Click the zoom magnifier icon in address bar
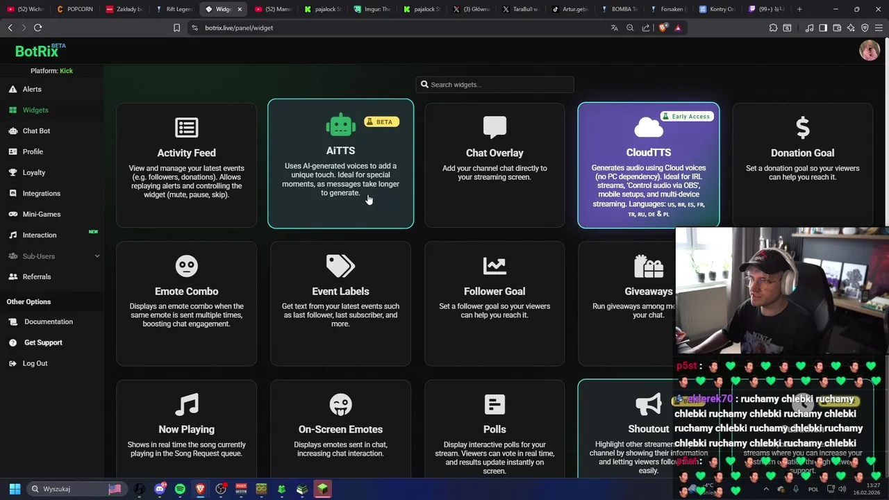This screenshot has height=500, width=889. point(630,28)
